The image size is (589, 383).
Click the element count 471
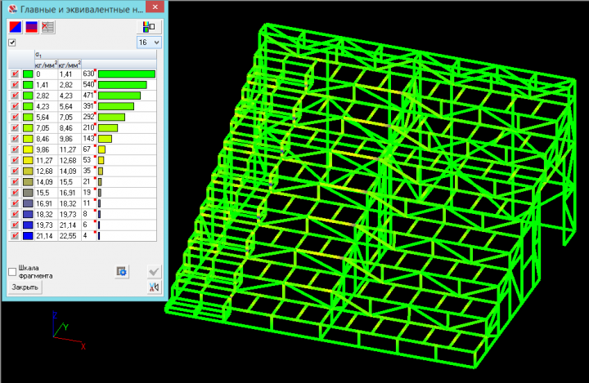(88, 96)
